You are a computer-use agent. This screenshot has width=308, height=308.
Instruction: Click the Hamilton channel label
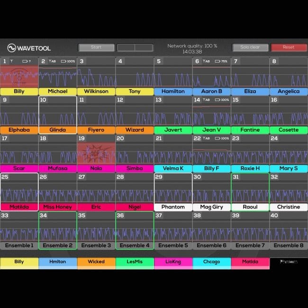click(173, 91)
